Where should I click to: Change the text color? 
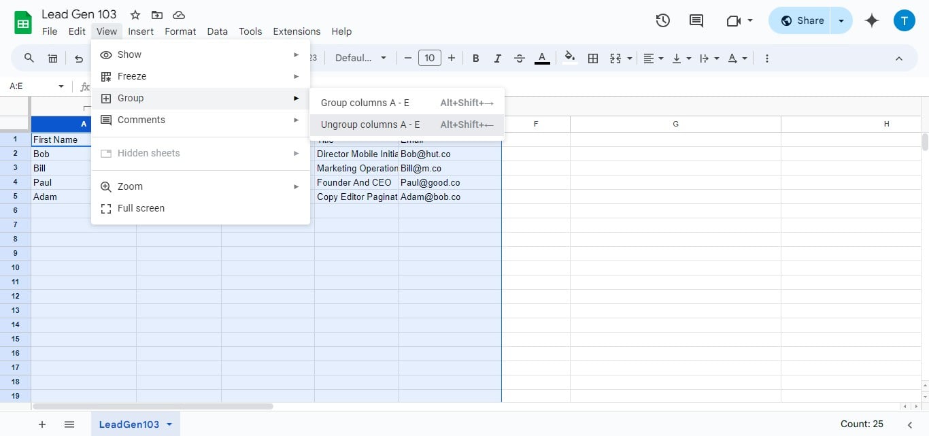click(542, 58)
